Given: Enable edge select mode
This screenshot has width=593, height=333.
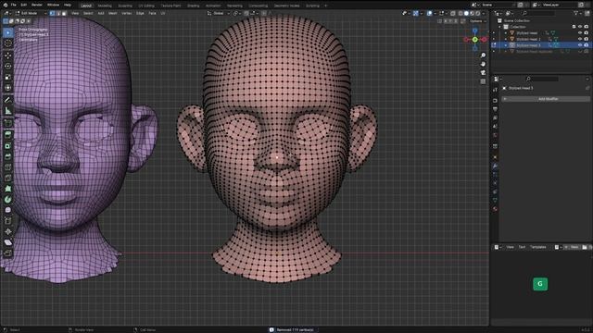Looking at the screenshot, I should 58,13.
